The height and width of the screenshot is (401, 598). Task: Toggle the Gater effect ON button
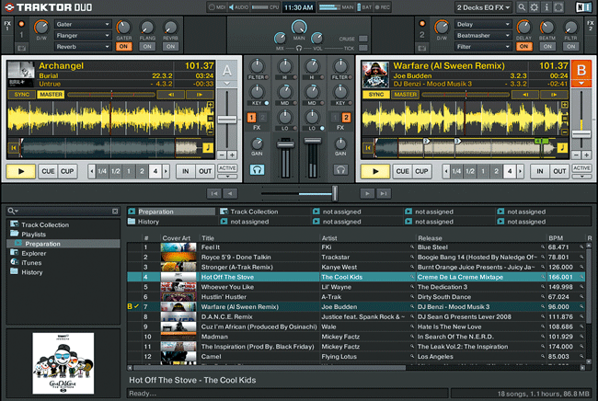[x=122, y=46]
